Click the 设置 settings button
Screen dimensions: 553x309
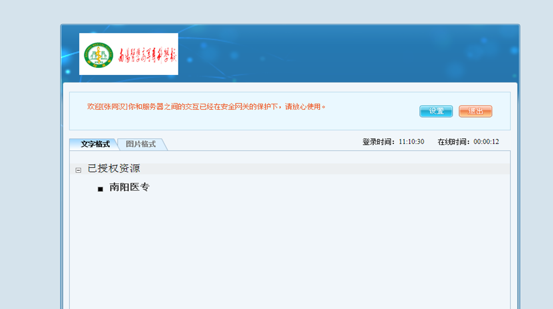coord(436,111)
